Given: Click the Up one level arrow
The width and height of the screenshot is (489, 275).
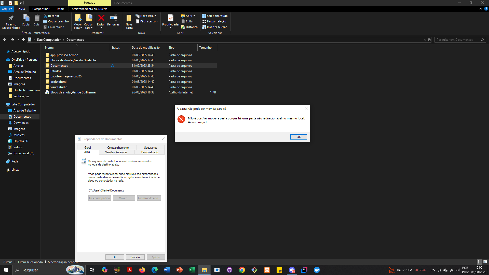Looking at the screenshot, I should click(x=24, y=40).
